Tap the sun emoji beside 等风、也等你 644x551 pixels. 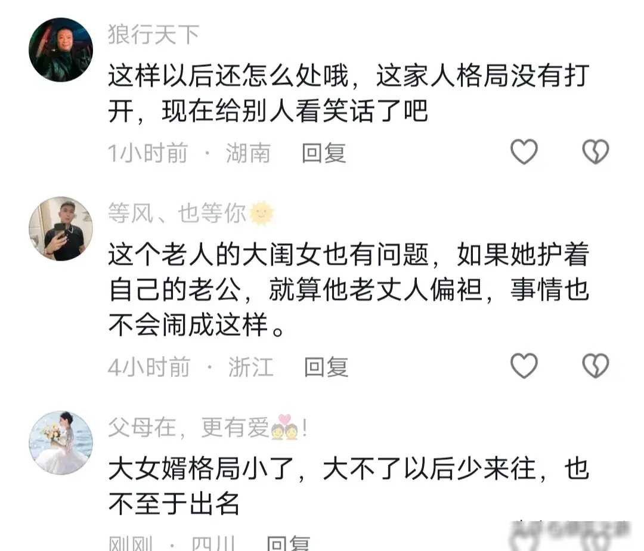click(262, 213)
